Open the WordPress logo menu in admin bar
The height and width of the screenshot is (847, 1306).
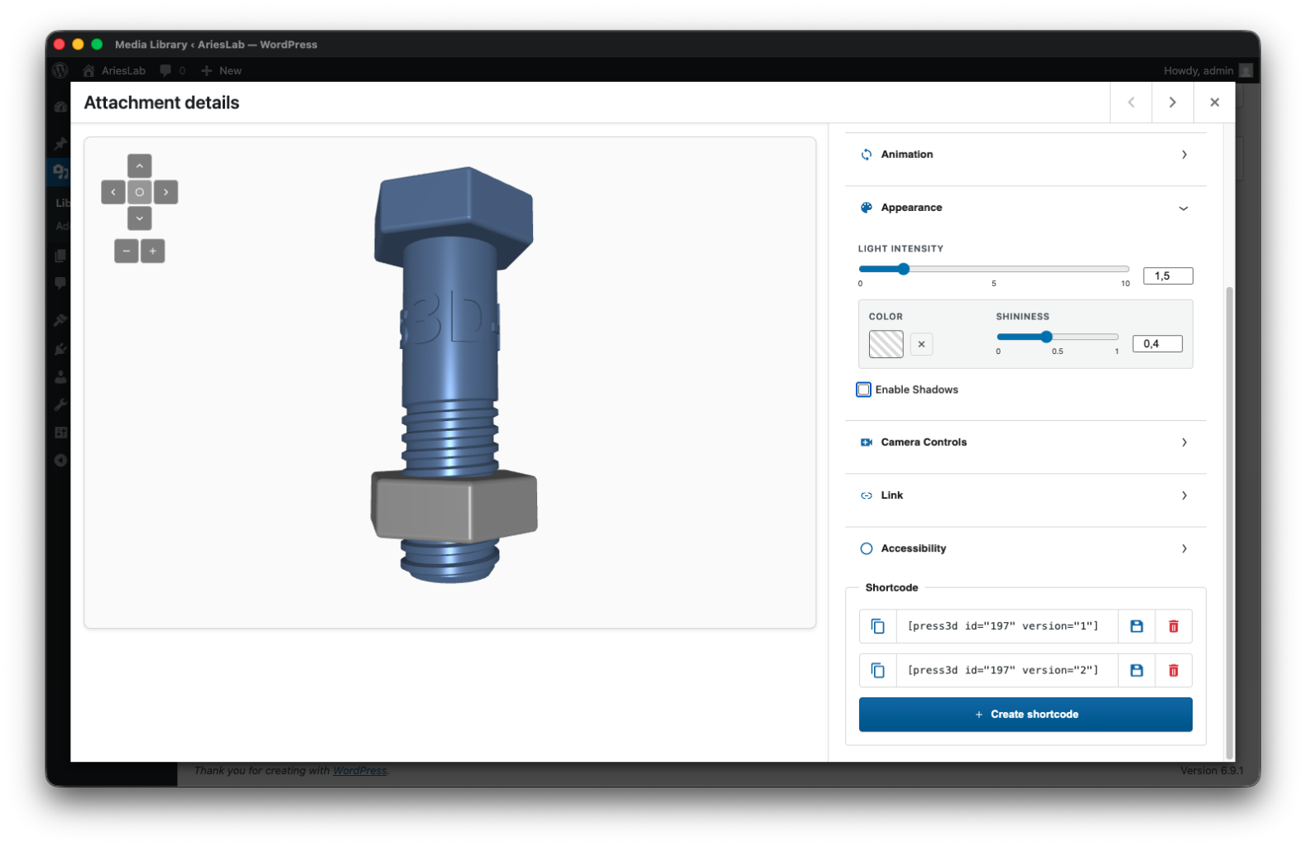point(60,70)
